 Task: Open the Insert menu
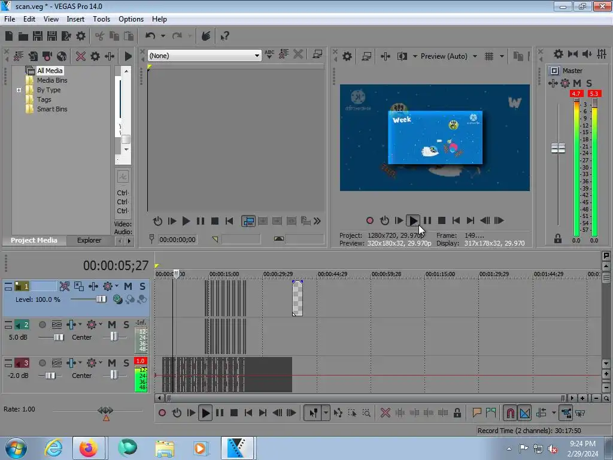[x=75, y=19]
